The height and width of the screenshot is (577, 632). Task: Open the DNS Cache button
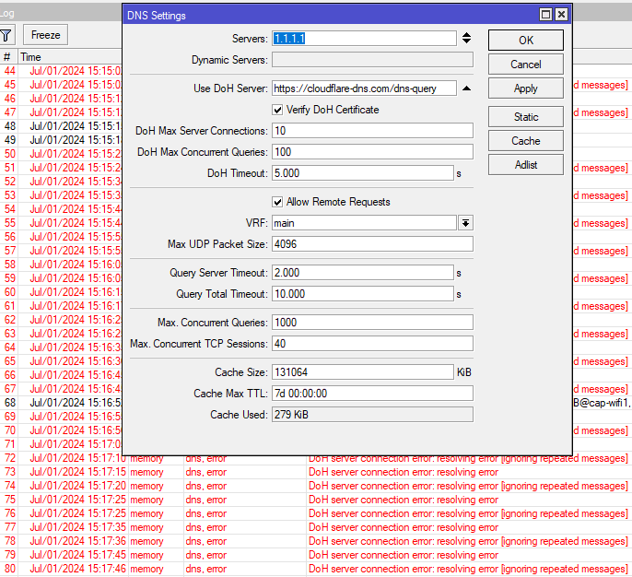[525, 141]
